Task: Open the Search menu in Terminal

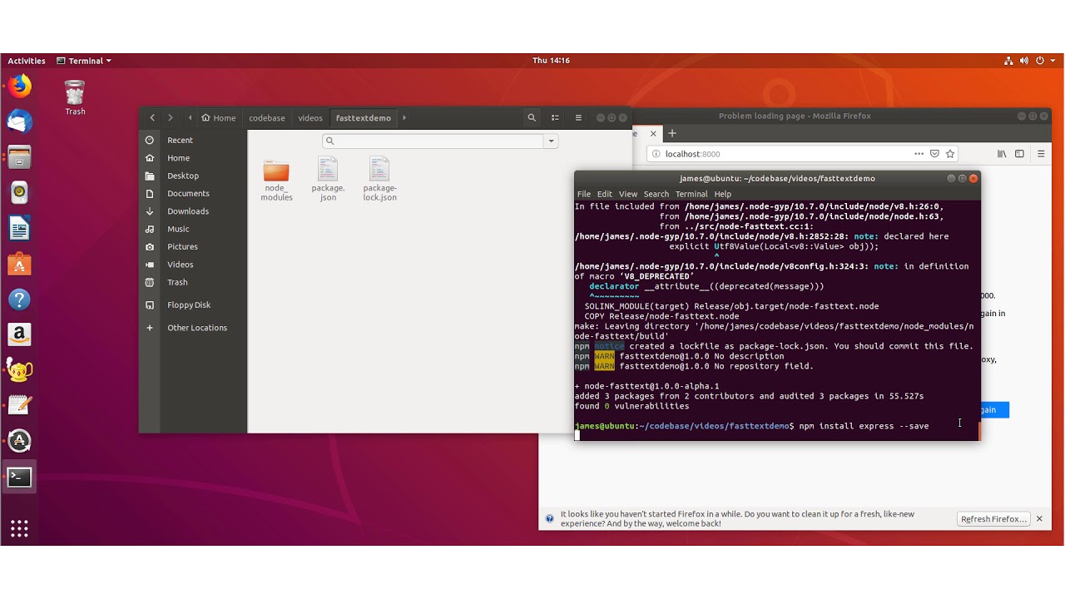Action: 656,194
